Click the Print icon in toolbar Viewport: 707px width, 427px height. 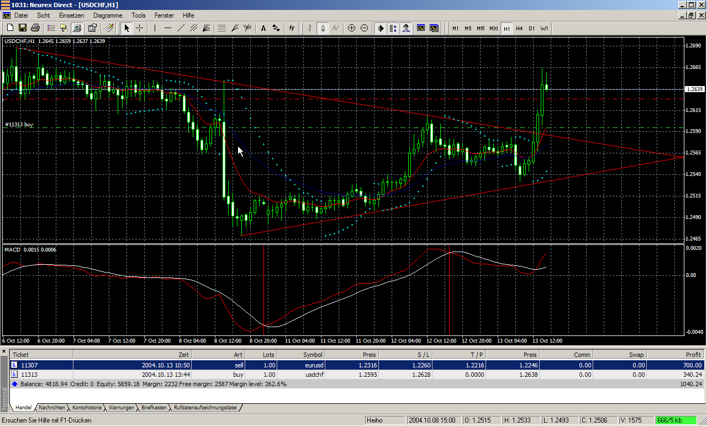(35, 28)
